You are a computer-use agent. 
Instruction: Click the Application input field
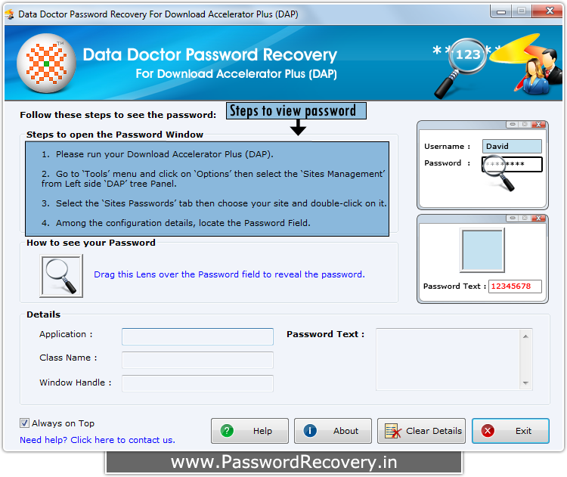pos(197,336)
